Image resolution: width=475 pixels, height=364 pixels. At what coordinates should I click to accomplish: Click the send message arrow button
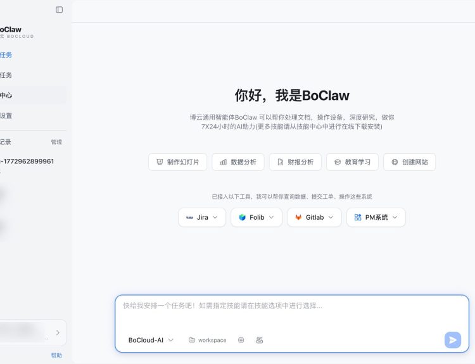(x=452, y=340)
